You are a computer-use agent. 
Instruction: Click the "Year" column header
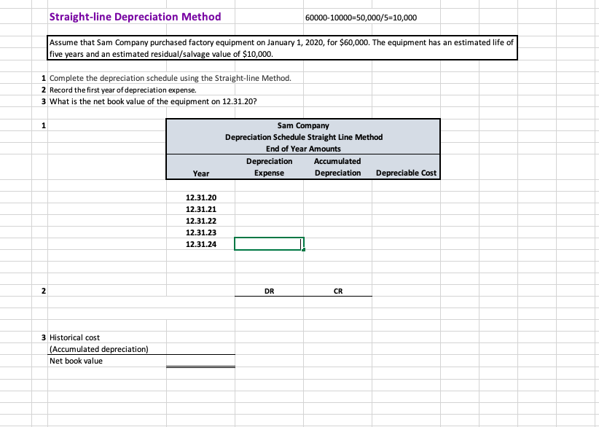point(200,173)
